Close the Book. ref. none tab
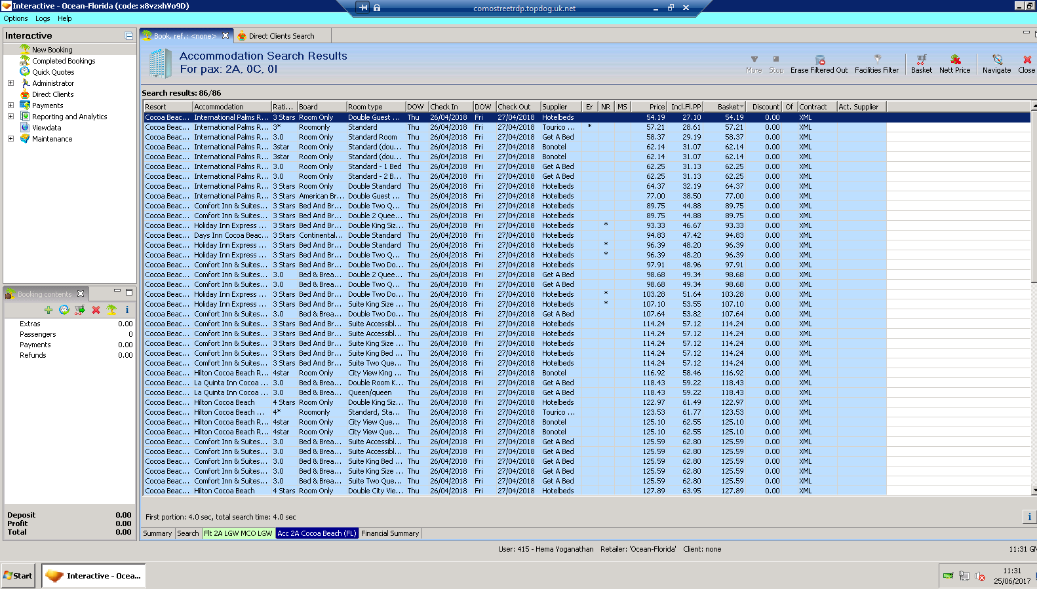This screenshot has height=589, width=1037. coord(225,36)
